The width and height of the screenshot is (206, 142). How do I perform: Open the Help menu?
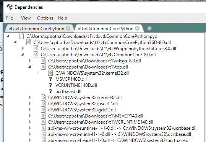pyautogui.click(x=62, y=18)
